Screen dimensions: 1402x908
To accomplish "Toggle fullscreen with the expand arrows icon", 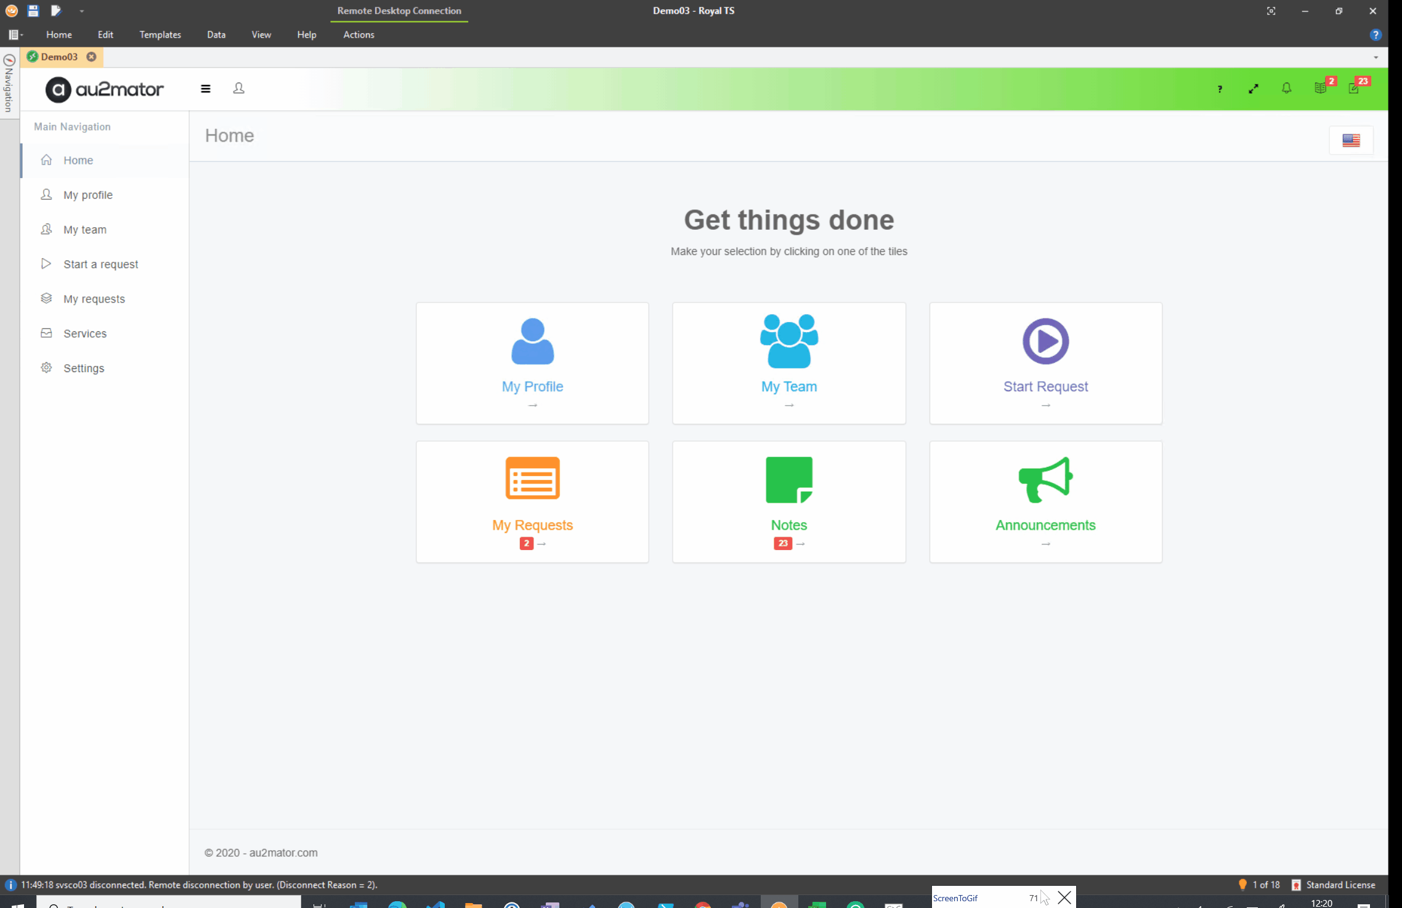I will [x=1253, y=89].
